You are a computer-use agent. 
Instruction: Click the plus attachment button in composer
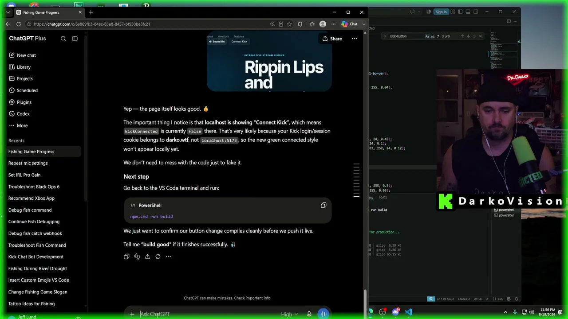[132, 314]
